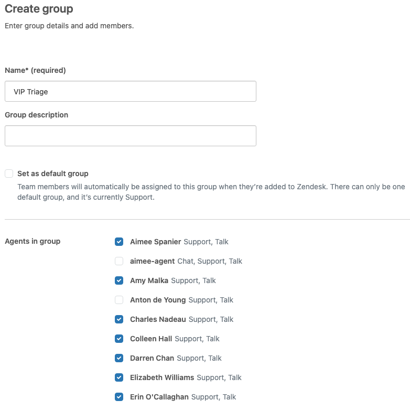Enable the Set as default group checkbox
Image resolution: width=410 pixels, height=411 pixels.
pyautogui.click(x=9, y=173)
